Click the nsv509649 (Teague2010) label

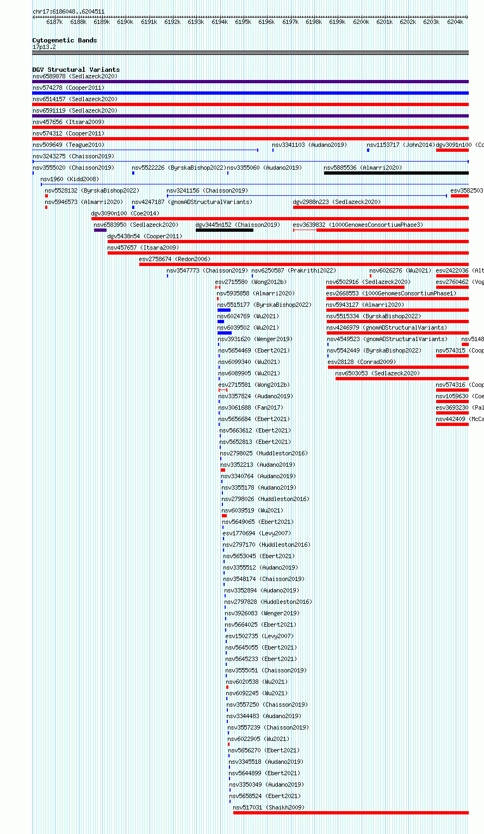click(x=69, y=145)
